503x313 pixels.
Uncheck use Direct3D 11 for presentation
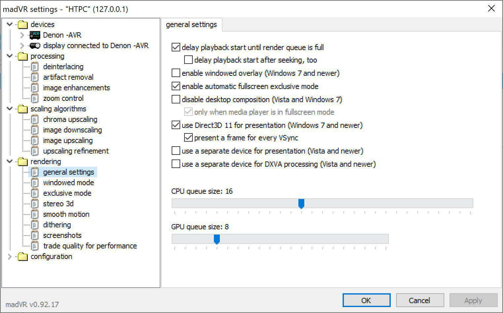click(176, 125)
